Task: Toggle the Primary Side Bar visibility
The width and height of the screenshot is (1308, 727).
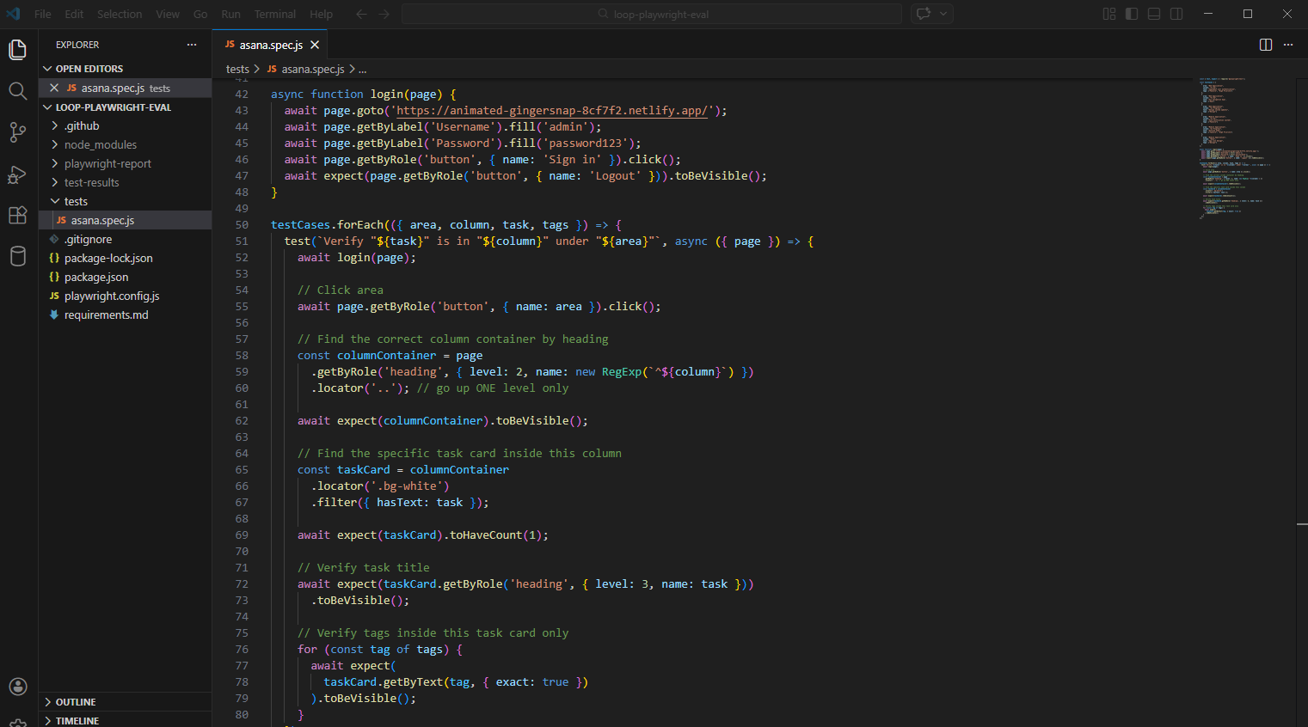Action: click(1130, 14)
